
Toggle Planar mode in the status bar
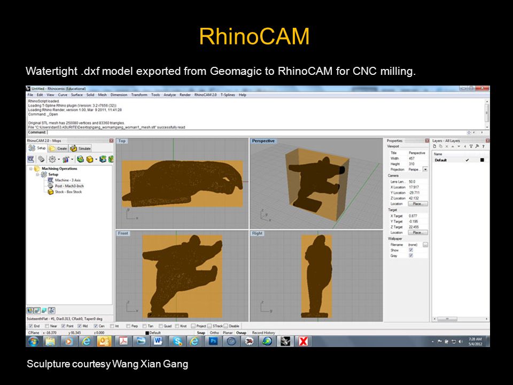click(x=228, y=333)
